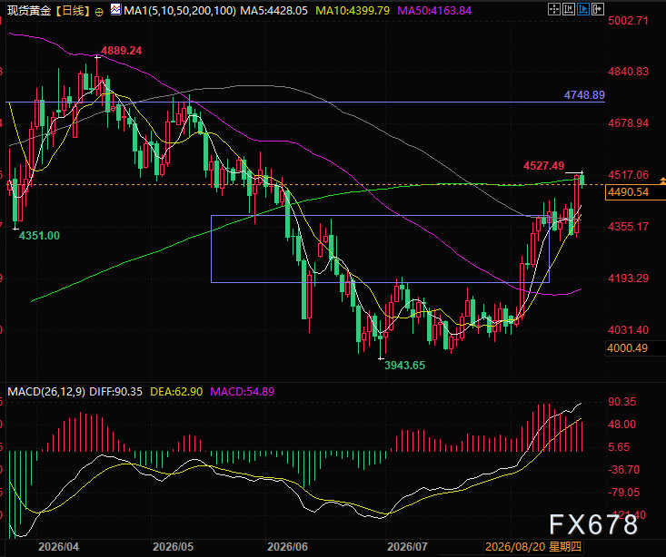Click the 现货黄金 instrument title
Screen dimensions: 666x557
click(29, 11)
